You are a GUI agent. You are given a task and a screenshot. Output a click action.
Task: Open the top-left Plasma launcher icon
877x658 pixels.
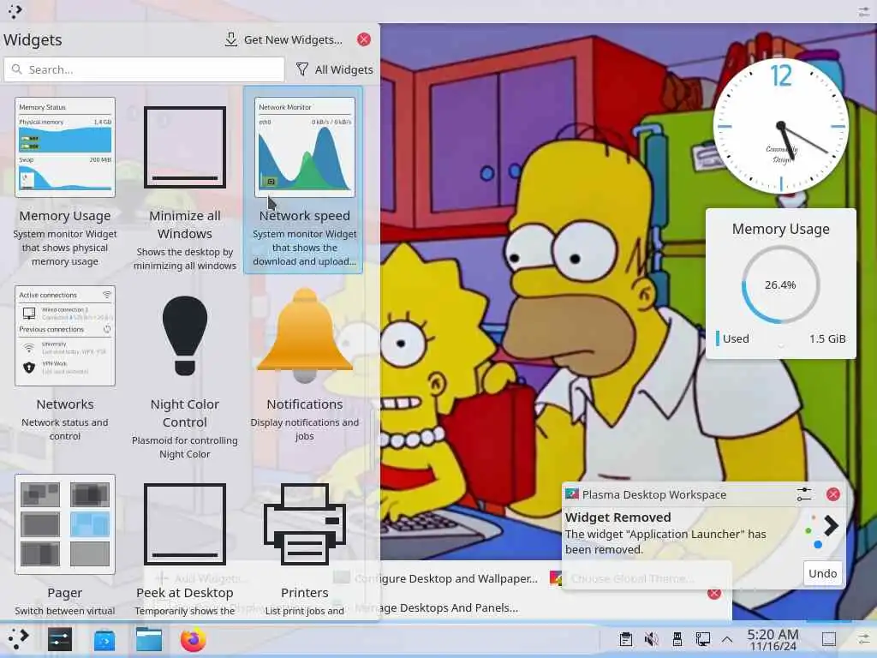(x=15, y=10)
